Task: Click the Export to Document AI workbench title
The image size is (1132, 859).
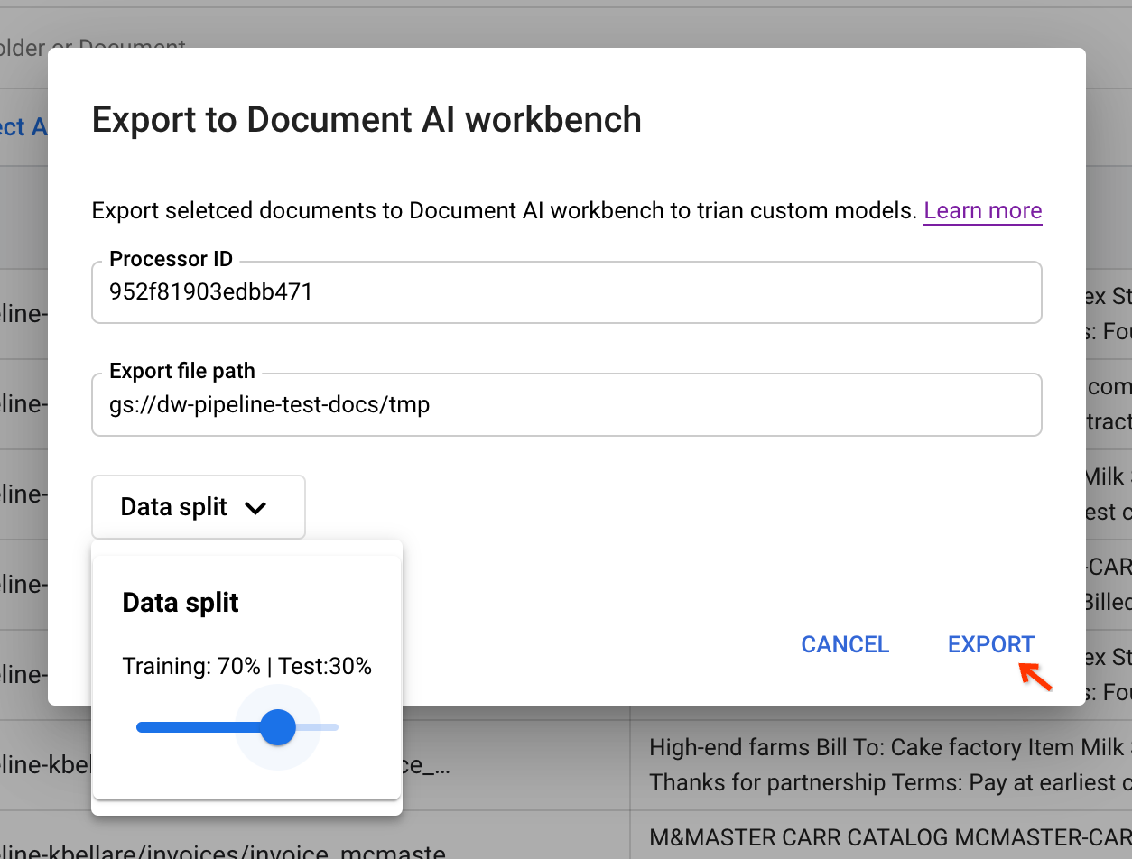Action: 367,120
